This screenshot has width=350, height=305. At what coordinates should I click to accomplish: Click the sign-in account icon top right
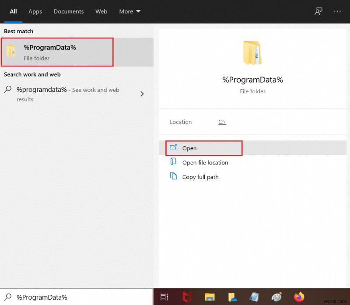pos(318,11)
